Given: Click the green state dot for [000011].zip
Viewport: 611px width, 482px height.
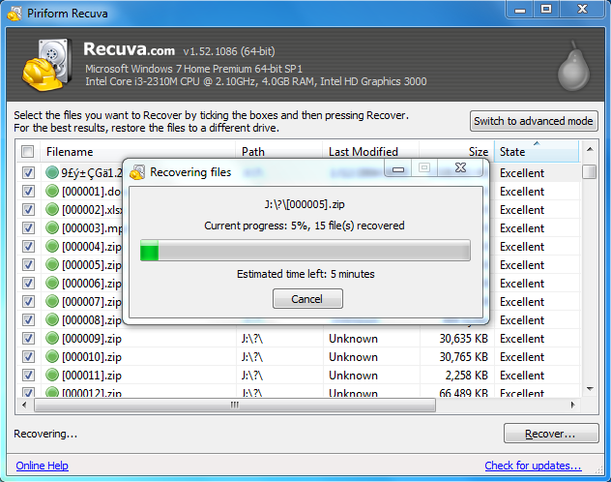Looking at the screenshot, I should click(52, 376).
